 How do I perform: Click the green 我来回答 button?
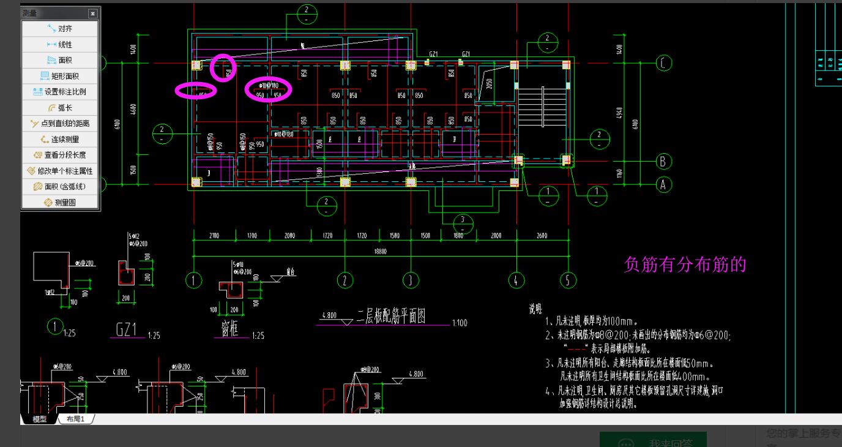coord(653,441)
